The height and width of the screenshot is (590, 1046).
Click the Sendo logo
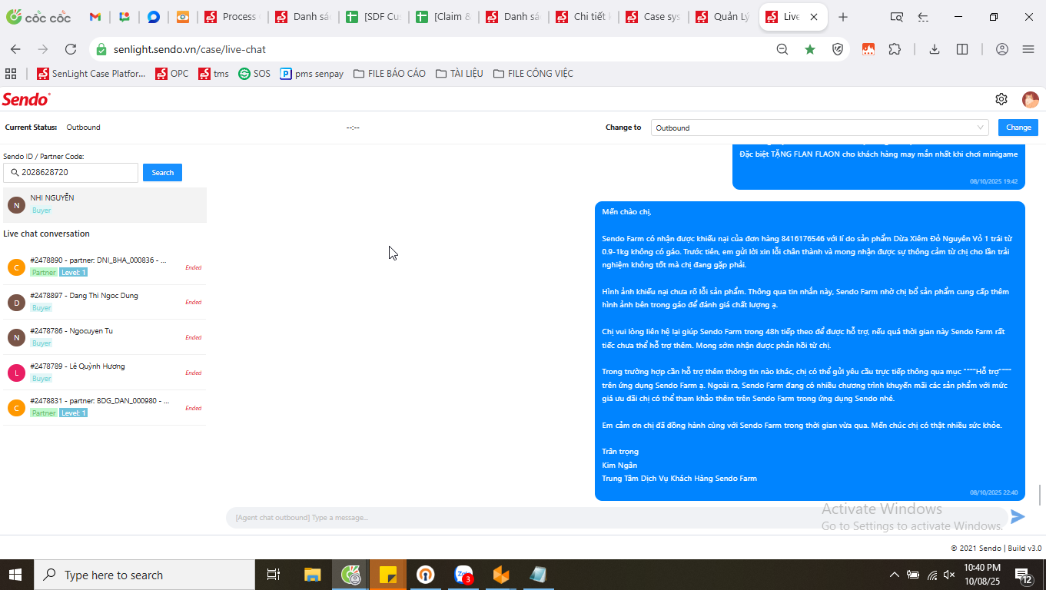click(26, 99)
